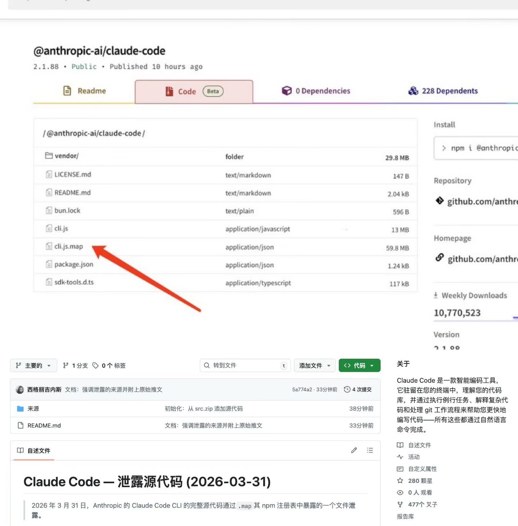Open the 西格丽吉内斯 author profile link

coord(44,390)
